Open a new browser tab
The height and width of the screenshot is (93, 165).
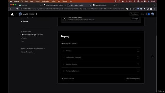[x=119, y=5]
